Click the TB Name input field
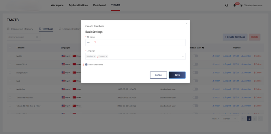The image size is (271, 134). click(135, 42)
